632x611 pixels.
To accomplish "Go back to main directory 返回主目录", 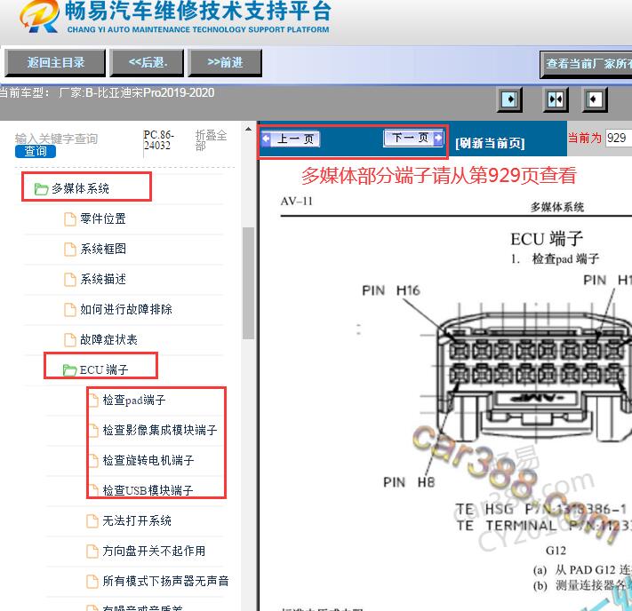I will pyautogui.click(x=55, y=62).
